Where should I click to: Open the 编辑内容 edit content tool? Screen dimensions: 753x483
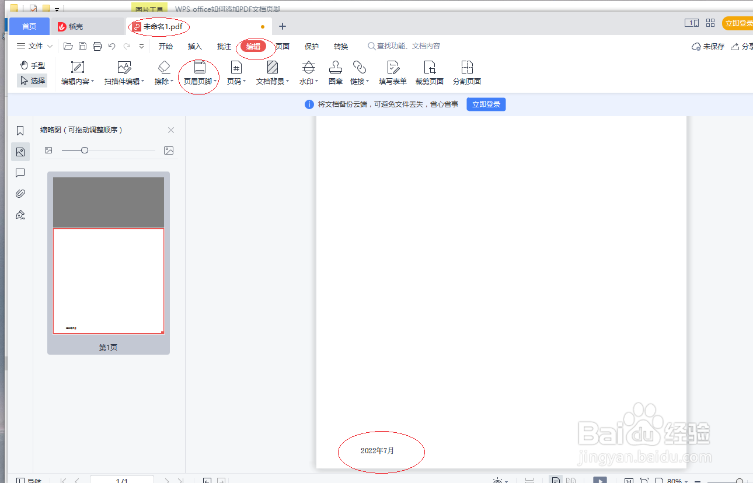[x=78, y=73]
